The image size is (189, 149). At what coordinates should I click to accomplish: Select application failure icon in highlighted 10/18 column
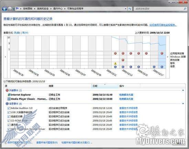click(x=162, y=53)
